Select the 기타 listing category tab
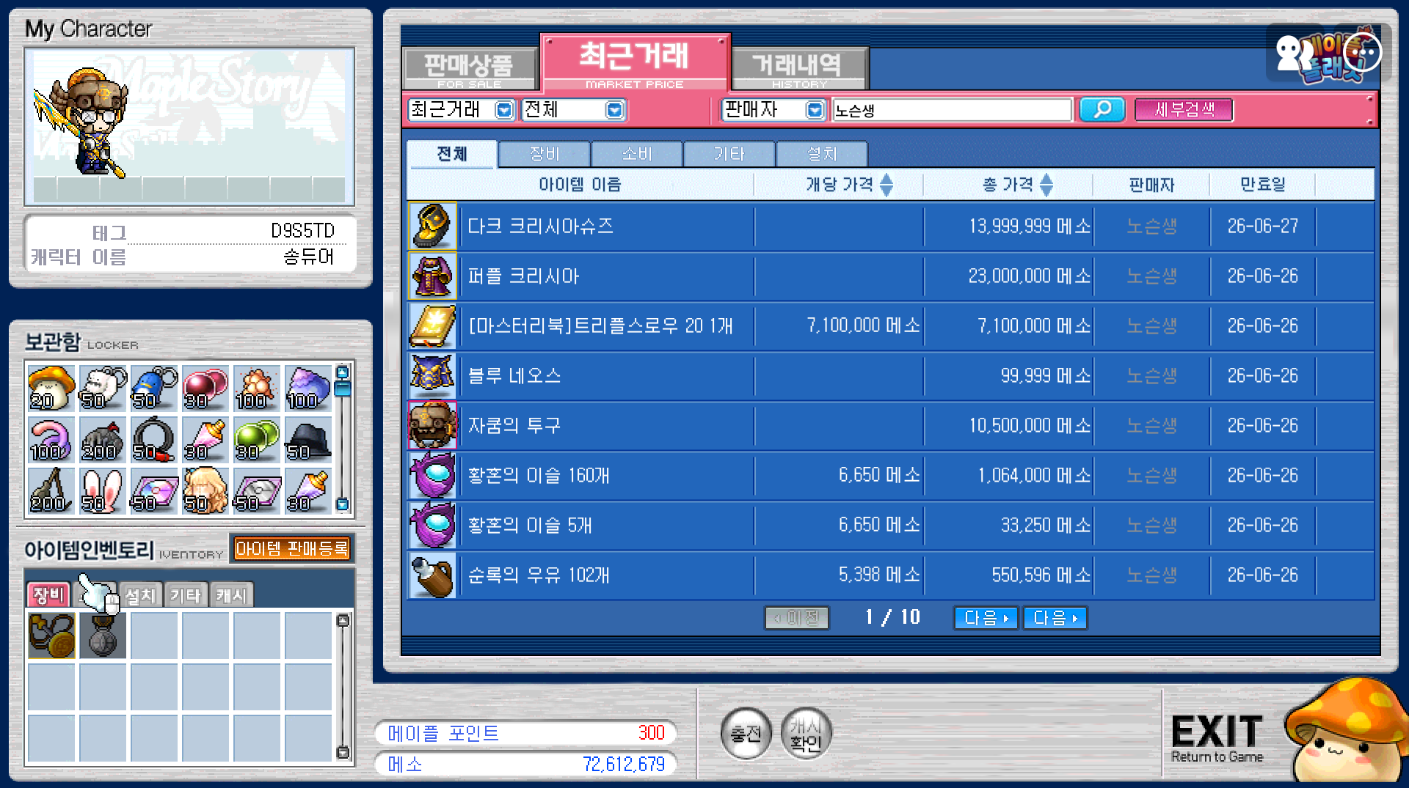The image size is (1409, 788). 729,154
